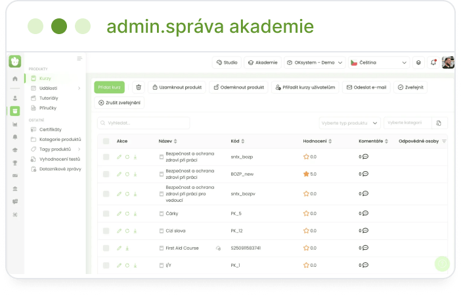Check the sntx_bozp row checkbox
Screen dimensions: 461x295
tap(106, 157)
